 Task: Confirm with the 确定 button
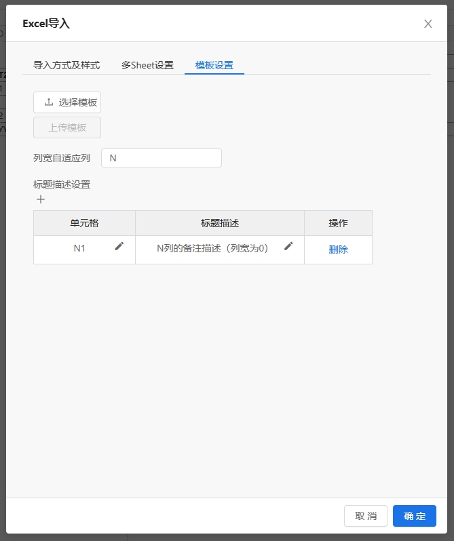click(415, 516)
